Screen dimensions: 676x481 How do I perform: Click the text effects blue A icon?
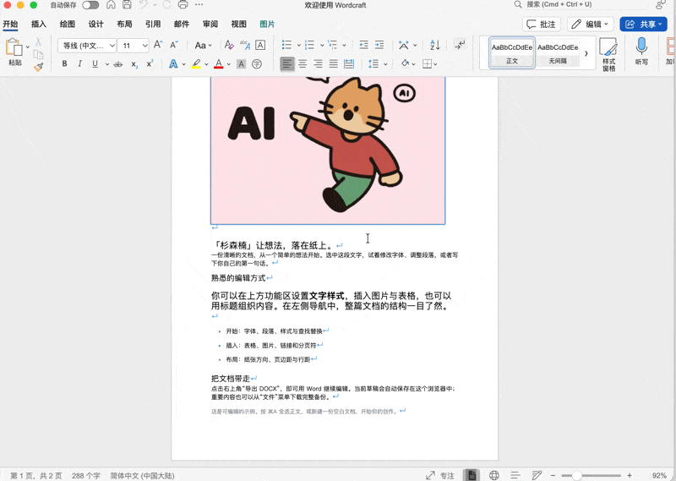[173, 64]
